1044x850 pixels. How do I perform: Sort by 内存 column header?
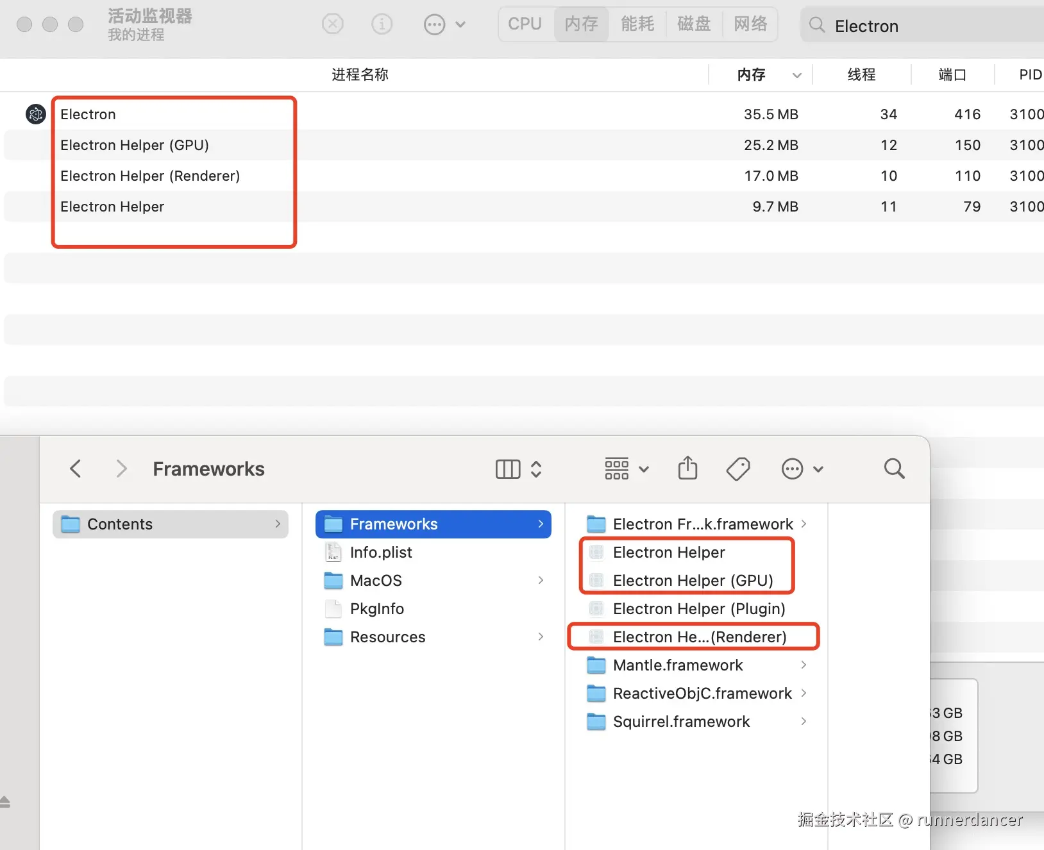752,75
